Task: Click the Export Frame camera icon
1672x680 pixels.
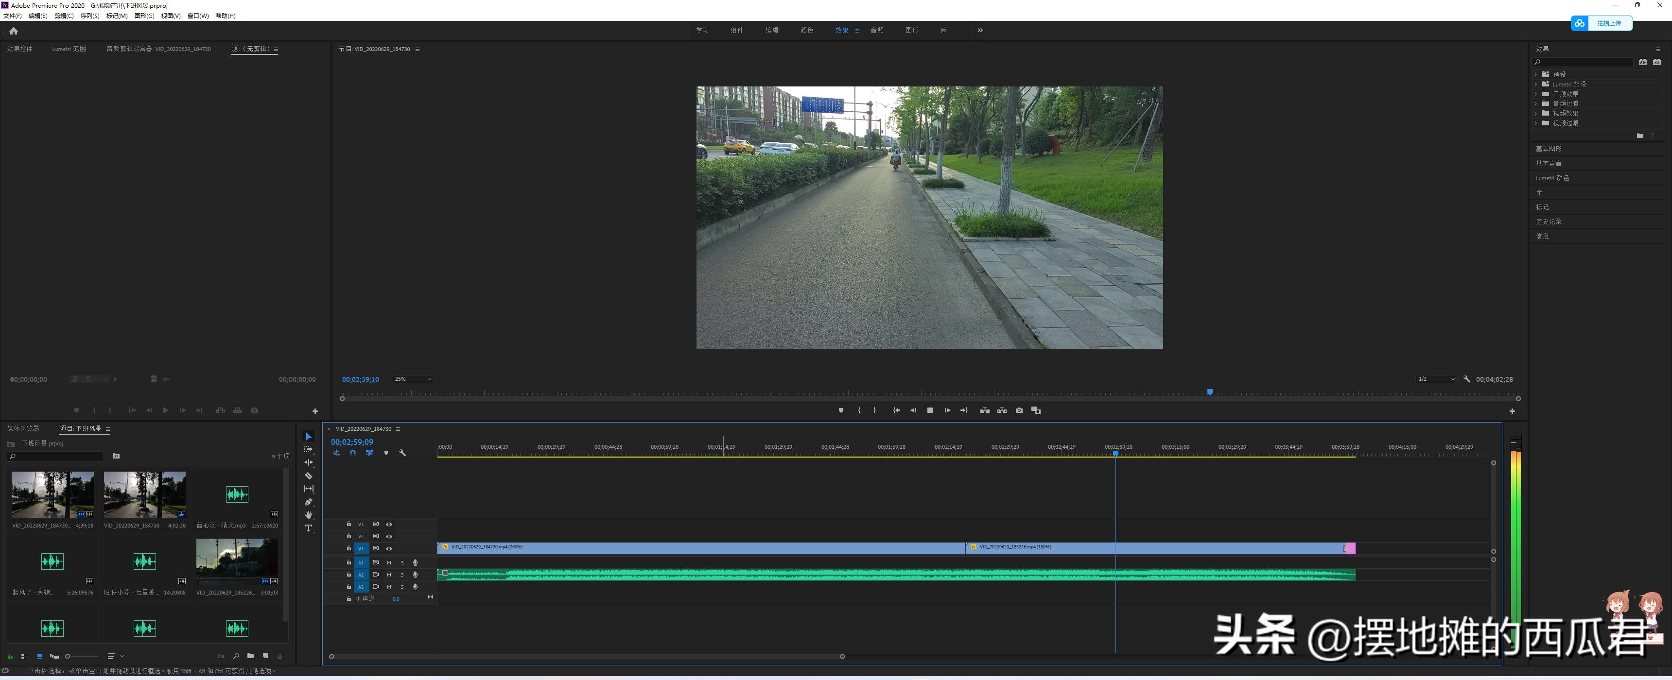Action: point(1019,410)
